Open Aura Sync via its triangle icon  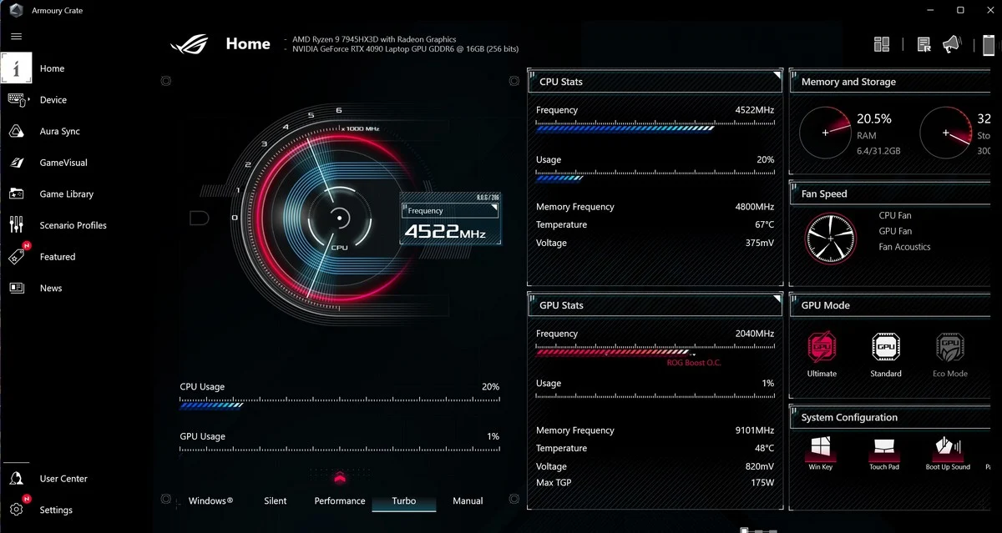click(x=16, y=131)
